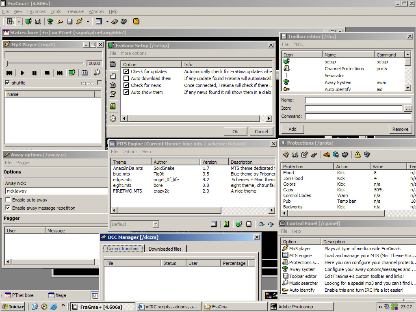
Task: Click the warning triangle icon in Protections toolbar
Action: [357, 154]
